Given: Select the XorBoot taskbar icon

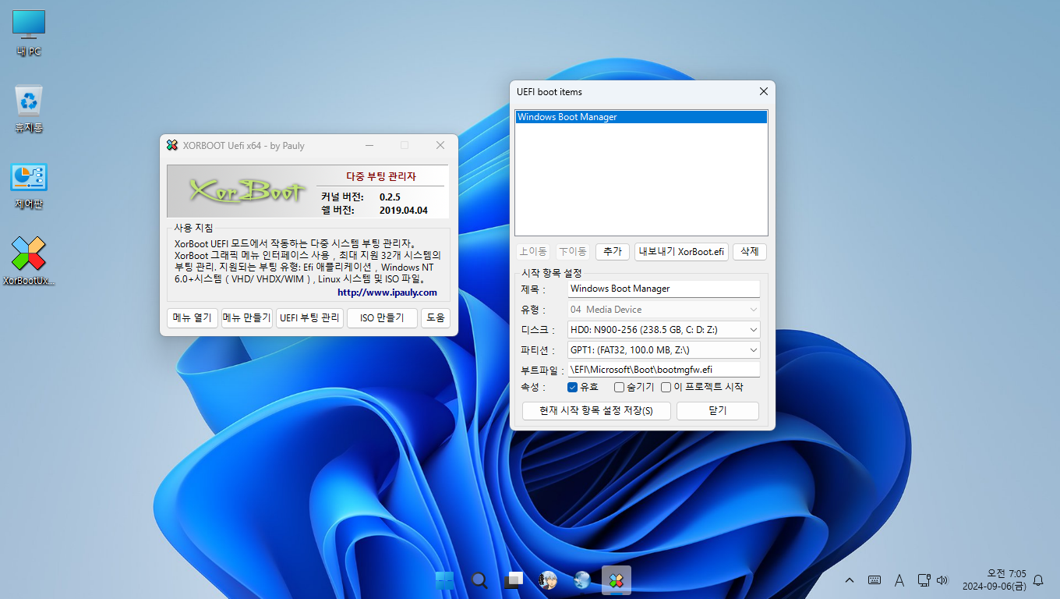Looking at the screenshot, I should click(617, 580).
